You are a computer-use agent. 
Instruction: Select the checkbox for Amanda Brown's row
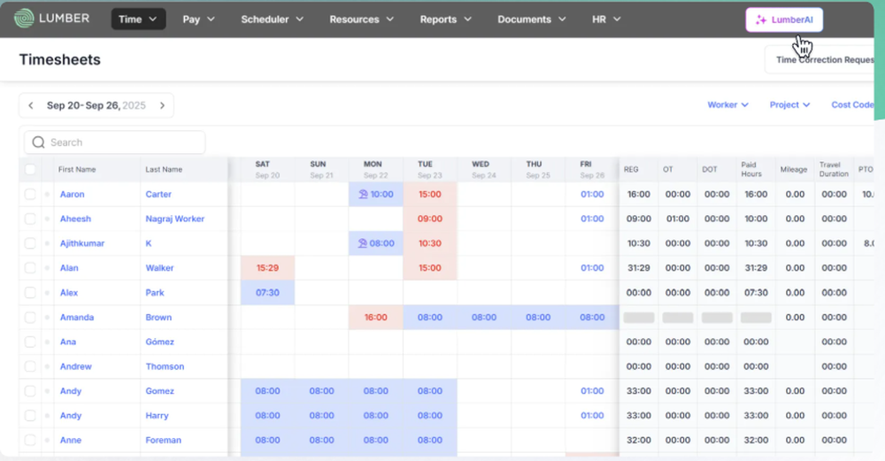(x=31, y=318)
